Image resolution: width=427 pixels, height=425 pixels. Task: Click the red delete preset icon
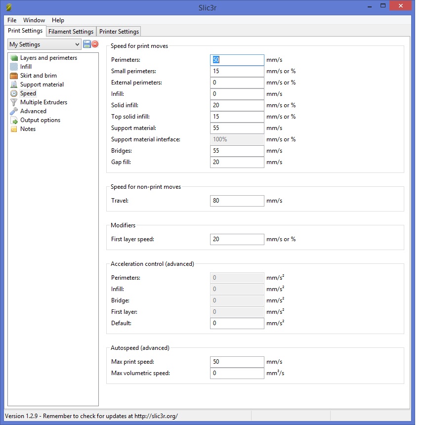pyautogui.click(x=95, y=44)
